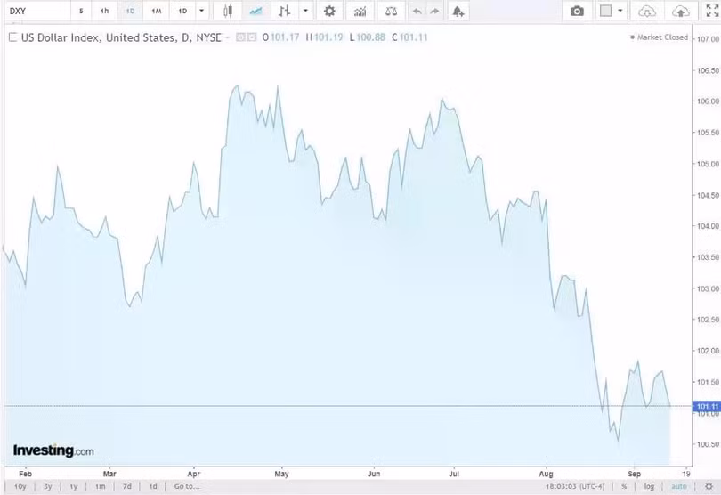Select the bar chart style icon
The image size is (721, 495).
pyautogui.click(x=284, y=11)
